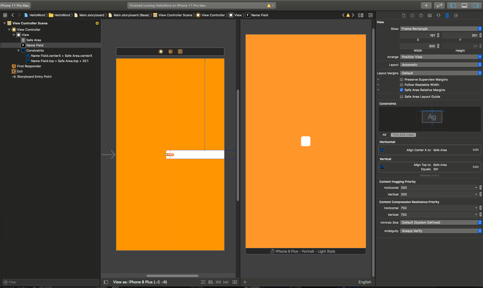The height and width of the screenshot is (288, 483).
Task: Open Resolve Auto Layout Issues menu
Action: (x=226, y=282)
